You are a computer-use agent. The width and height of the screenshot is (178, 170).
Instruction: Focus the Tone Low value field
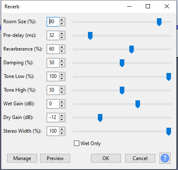pos(53,76)
